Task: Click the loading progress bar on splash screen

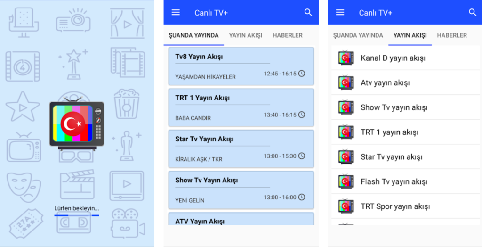Action: pos(77,215)
